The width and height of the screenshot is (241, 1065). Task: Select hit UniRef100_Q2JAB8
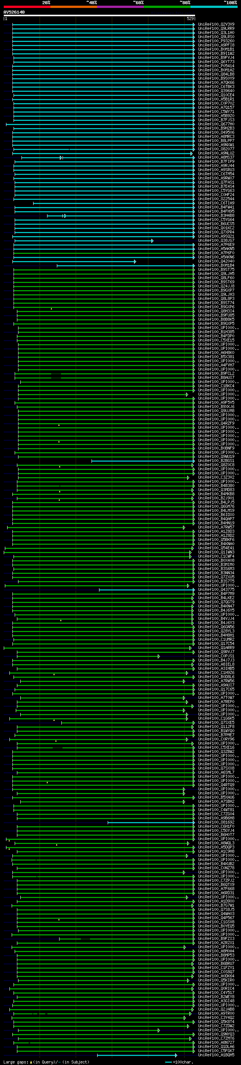point(216,1009)
